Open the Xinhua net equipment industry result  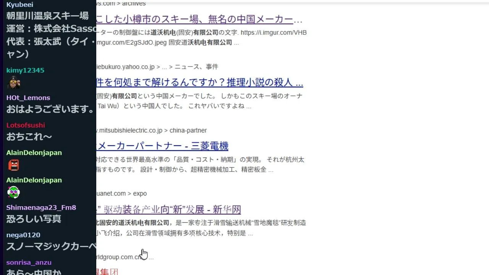169,209
